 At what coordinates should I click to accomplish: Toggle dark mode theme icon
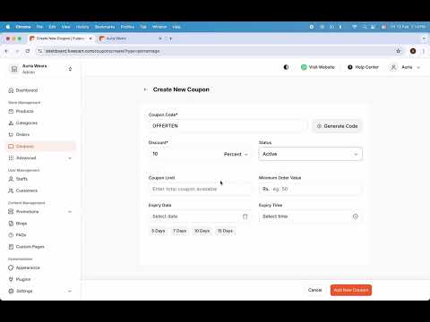pyautogui.click(x=286, y=67)
